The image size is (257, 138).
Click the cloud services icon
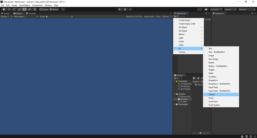[x=206, y=9]
